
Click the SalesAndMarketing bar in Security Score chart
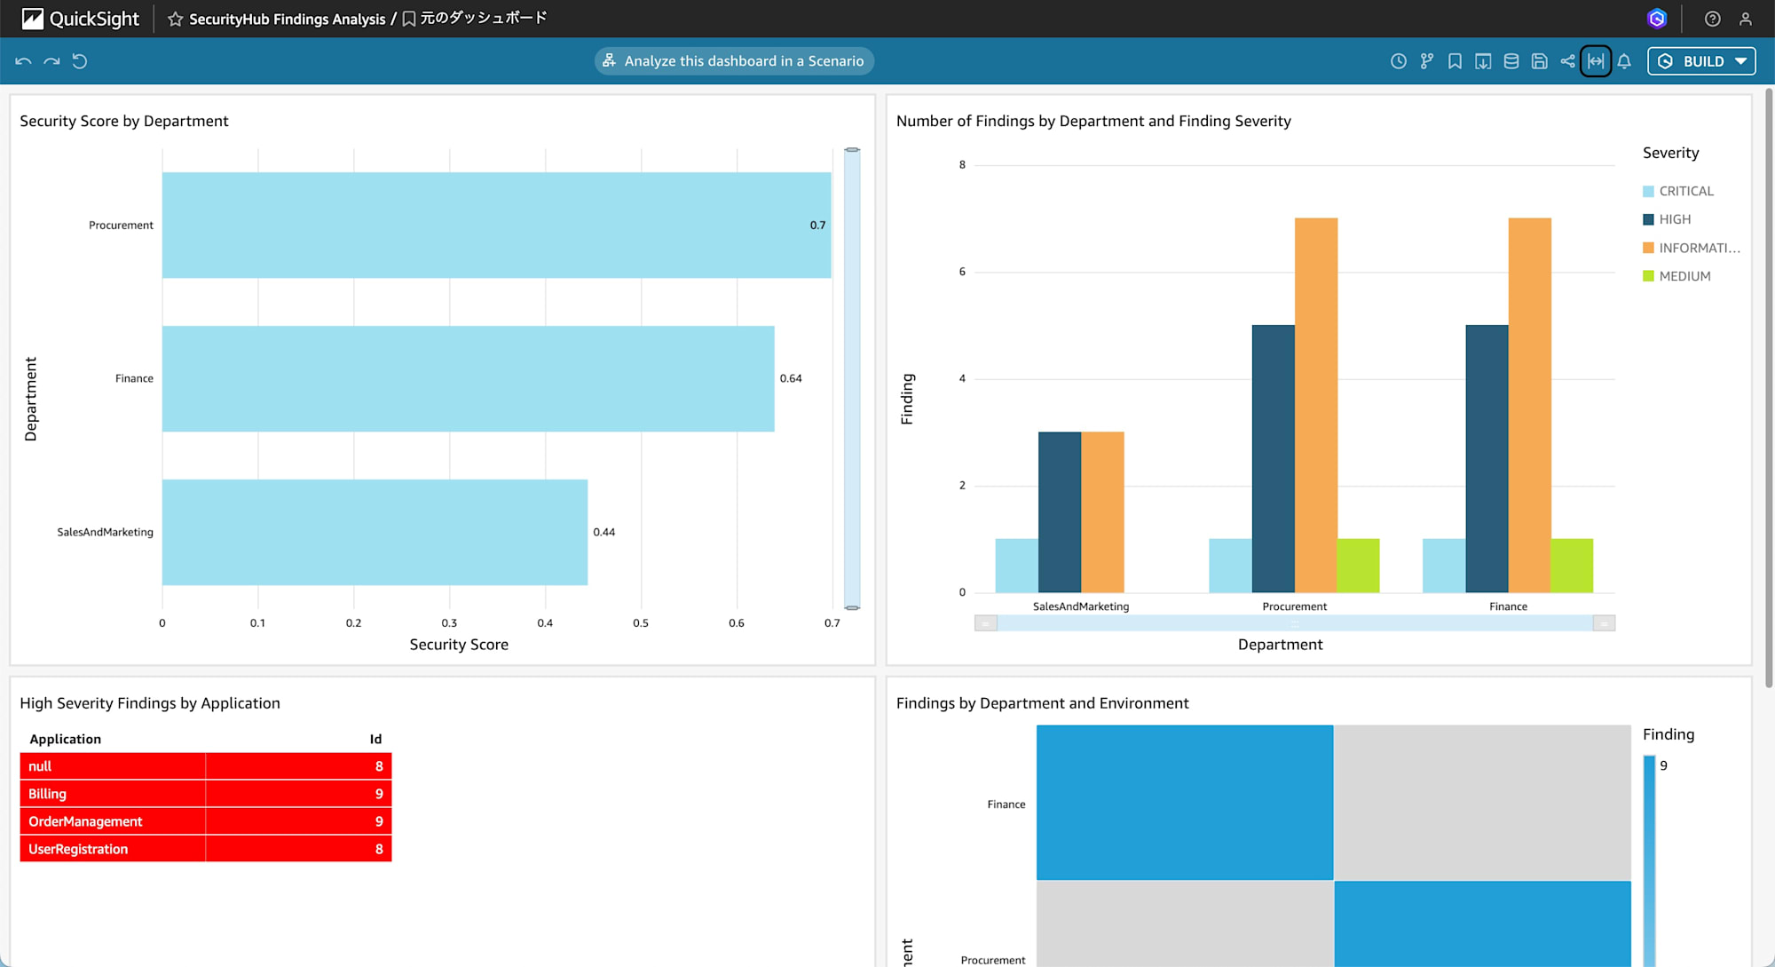pyautogui.click(x=375, y=532)
